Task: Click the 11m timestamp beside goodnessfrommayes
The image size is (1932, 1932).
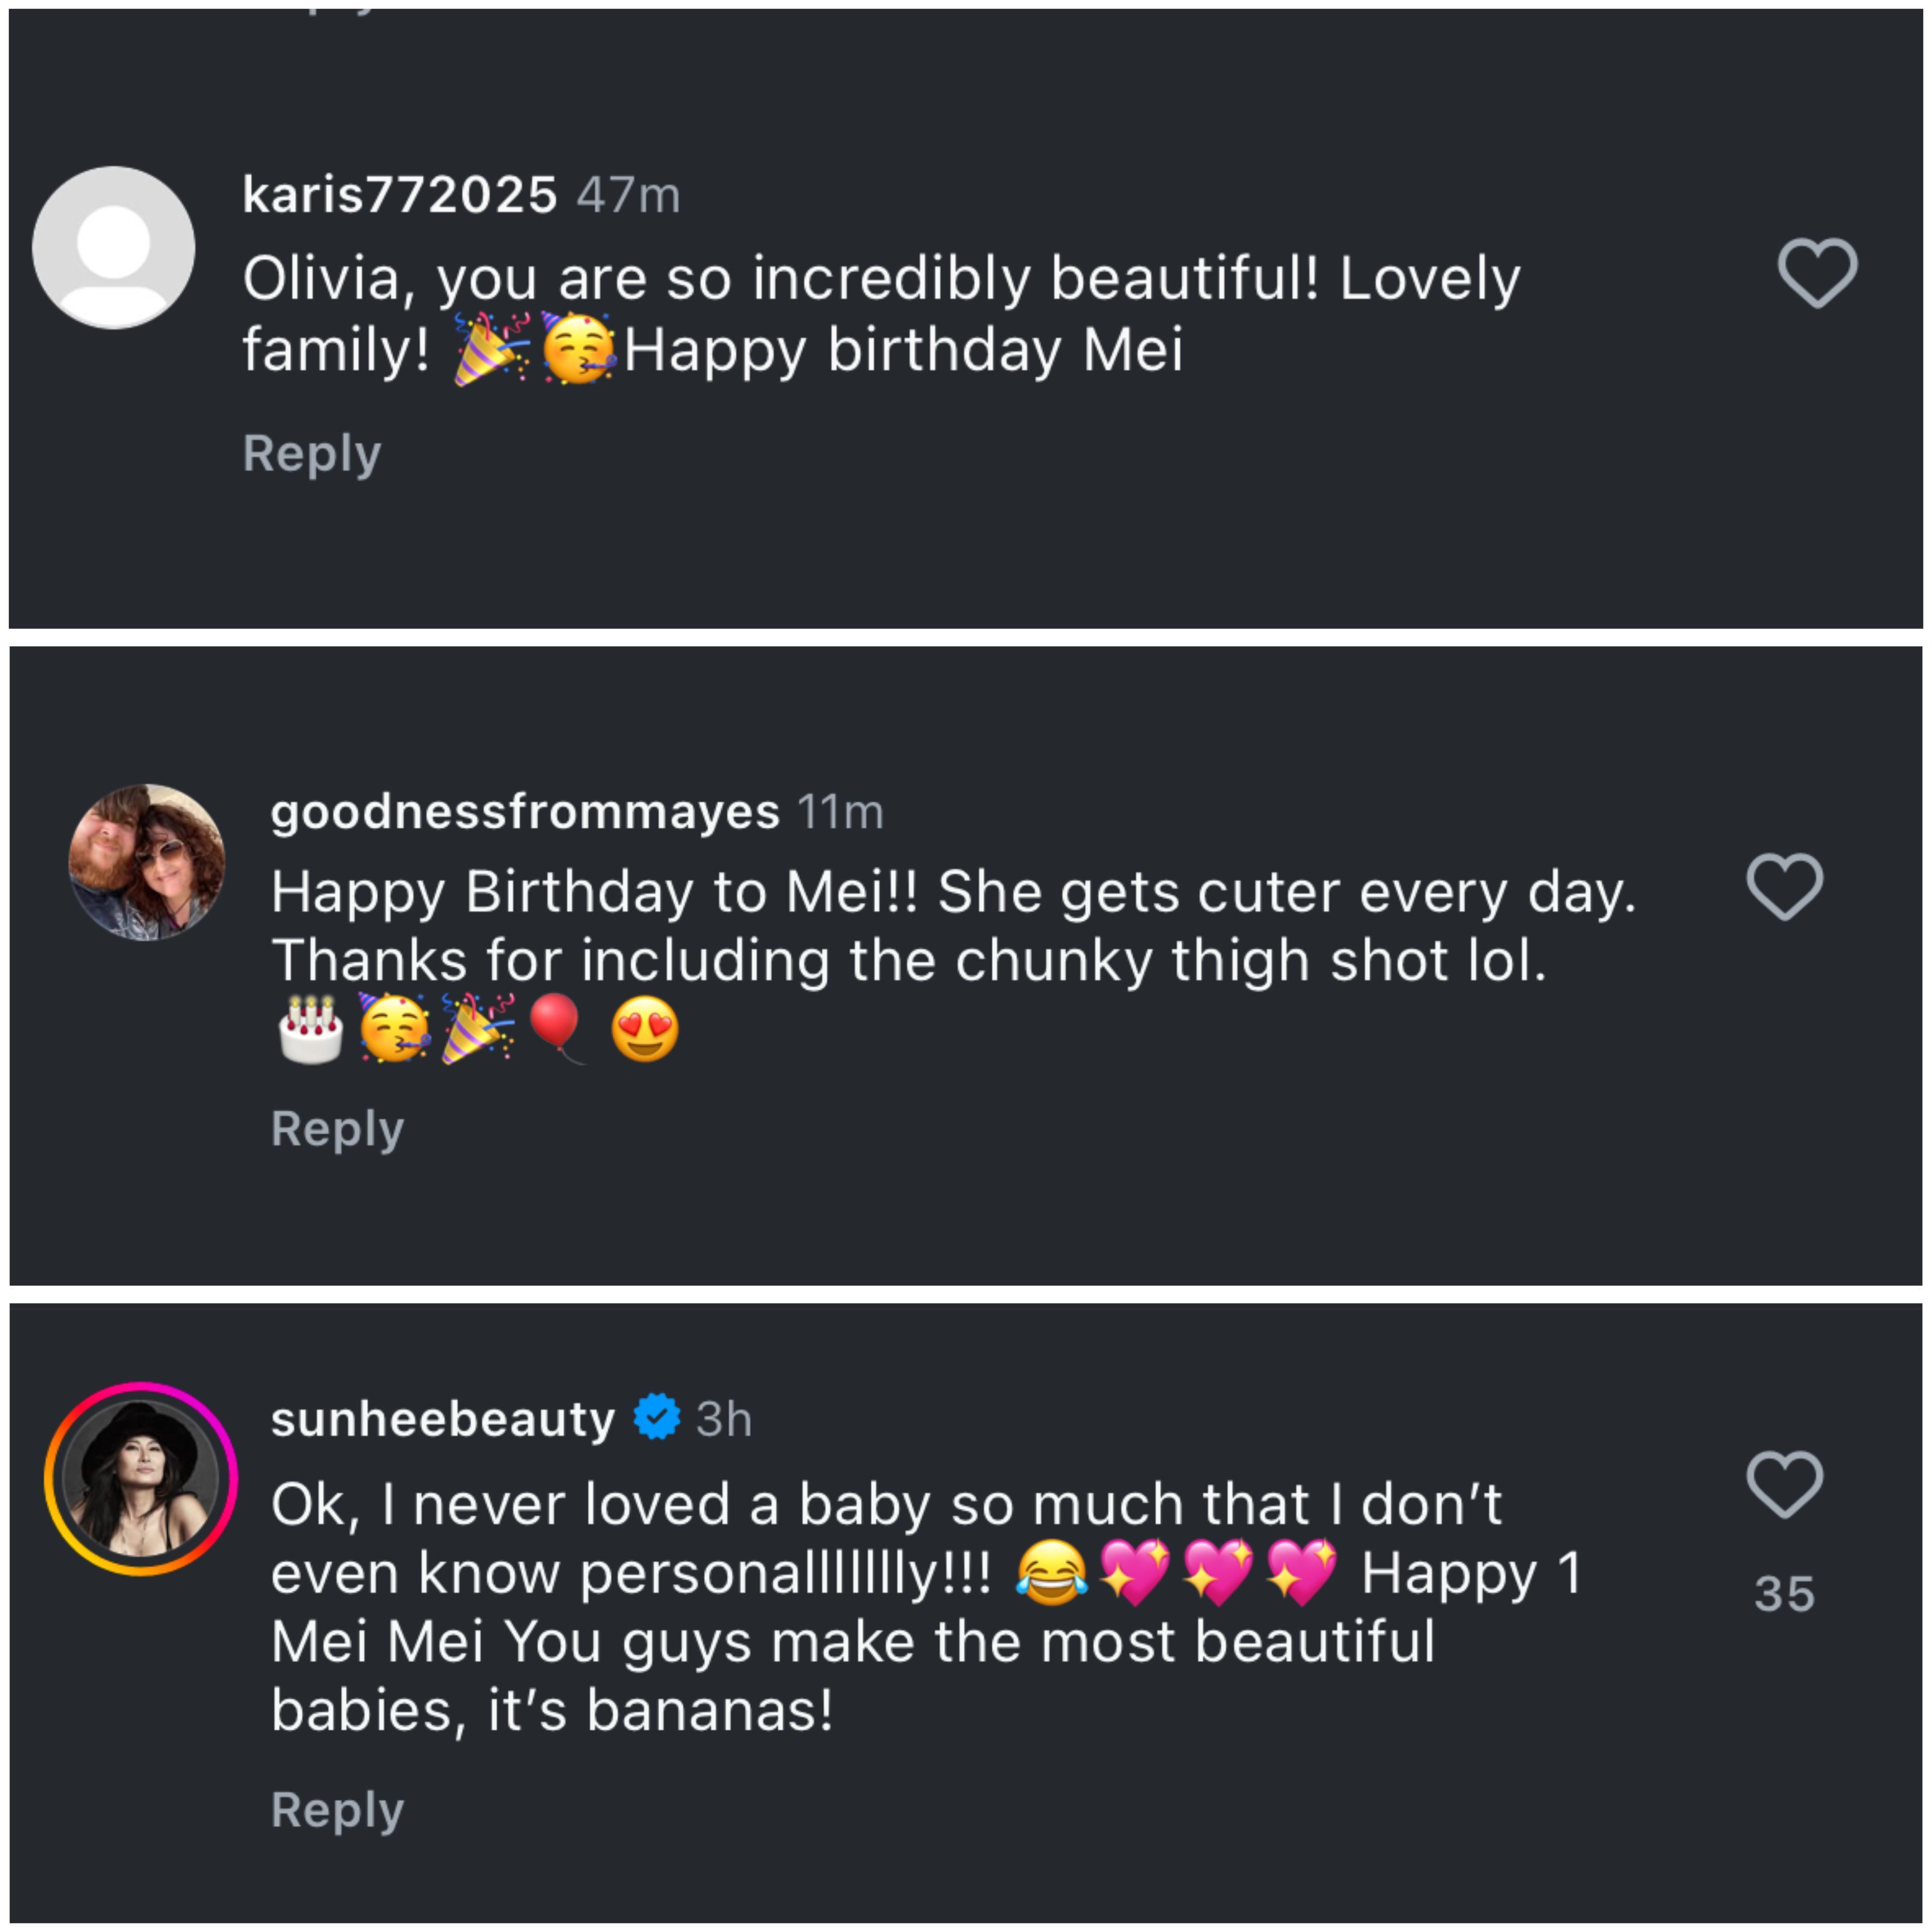Action: point(840,812)
